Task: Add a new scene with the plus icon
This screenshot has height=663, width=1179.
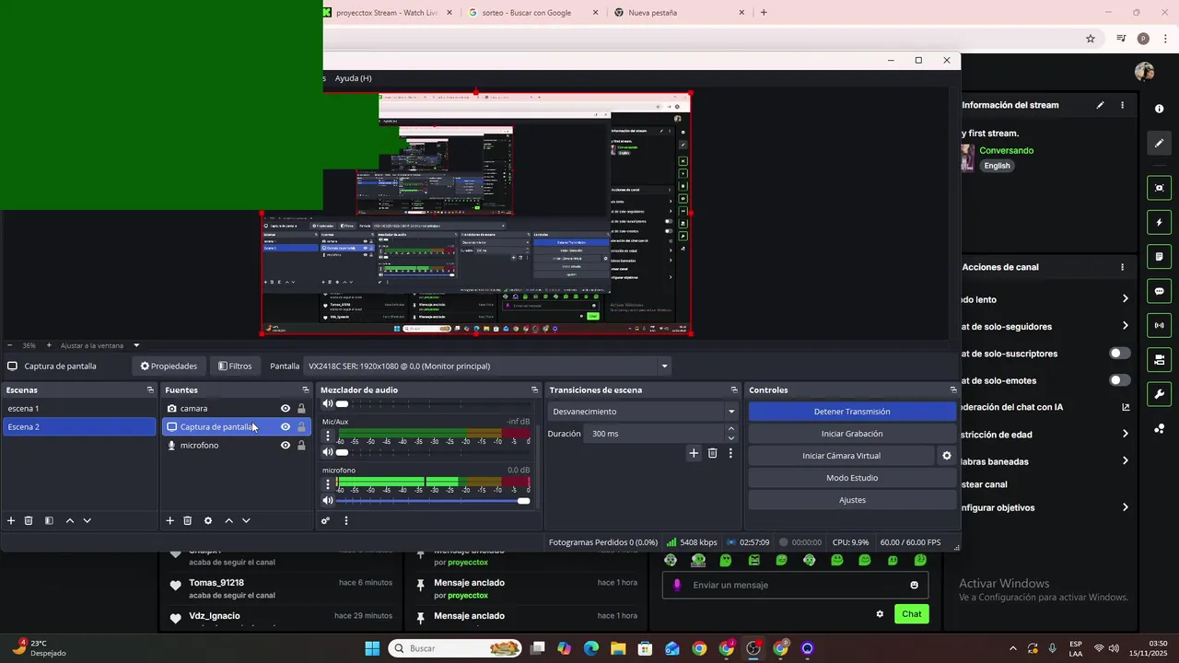Action: [x=11, y=520]
